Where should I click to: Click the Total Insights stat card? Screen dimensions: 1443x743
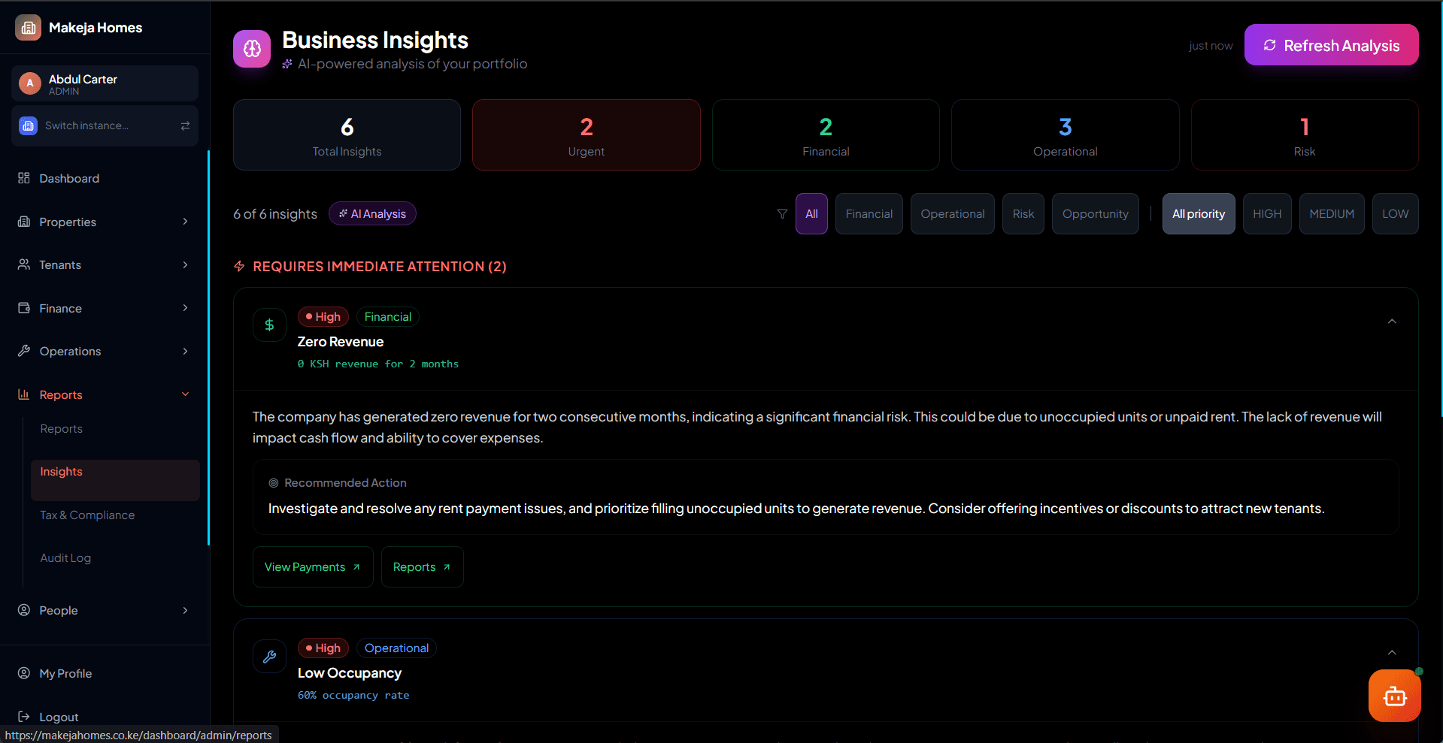[x=347, y=135]
